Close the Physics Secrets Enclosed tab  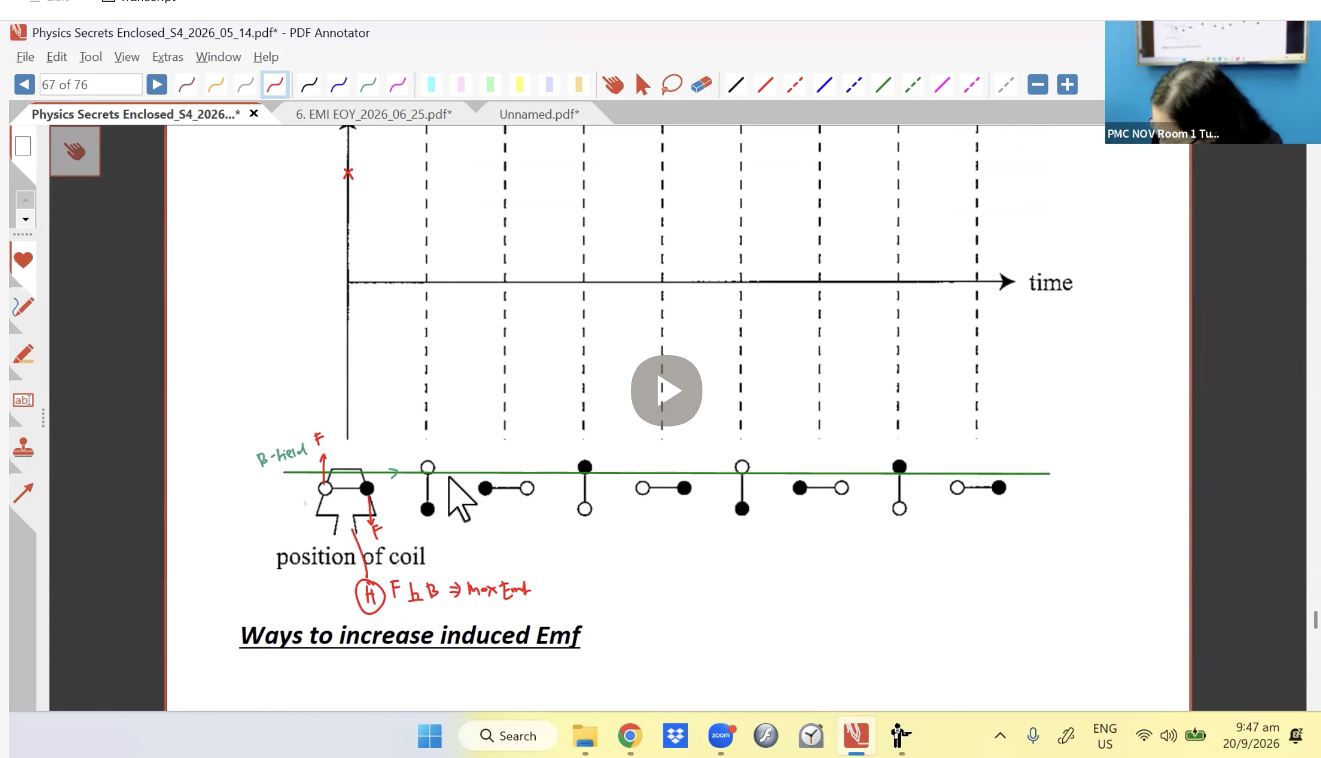253,113
